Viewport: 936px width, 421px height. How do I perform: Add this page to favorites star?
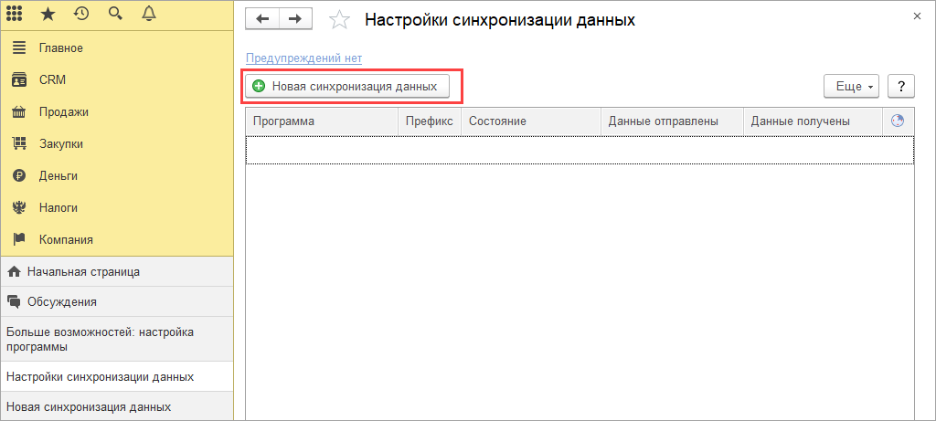point(338,19)
